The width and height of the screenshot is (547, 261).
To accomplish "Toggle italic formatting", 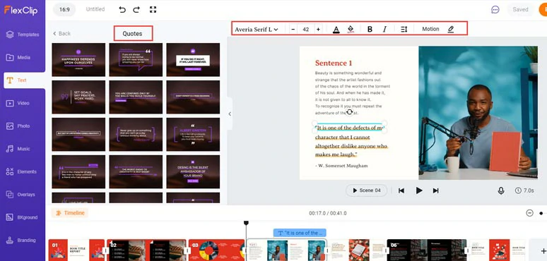I will 384,30.
